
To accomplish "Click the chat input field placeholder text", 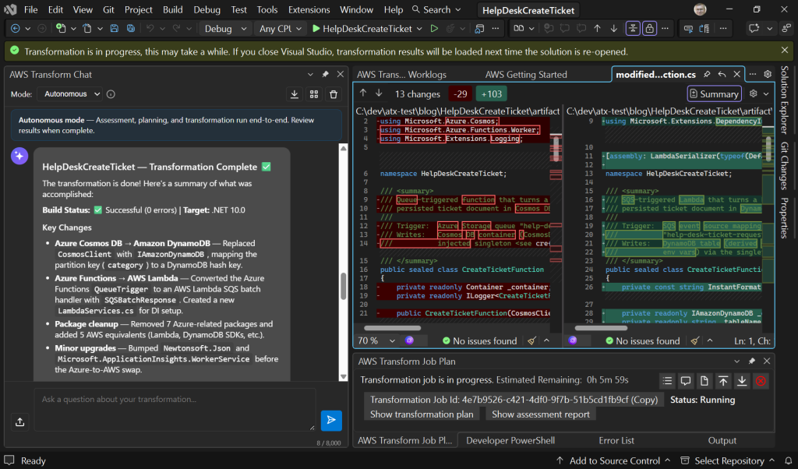I will (119, 400).
